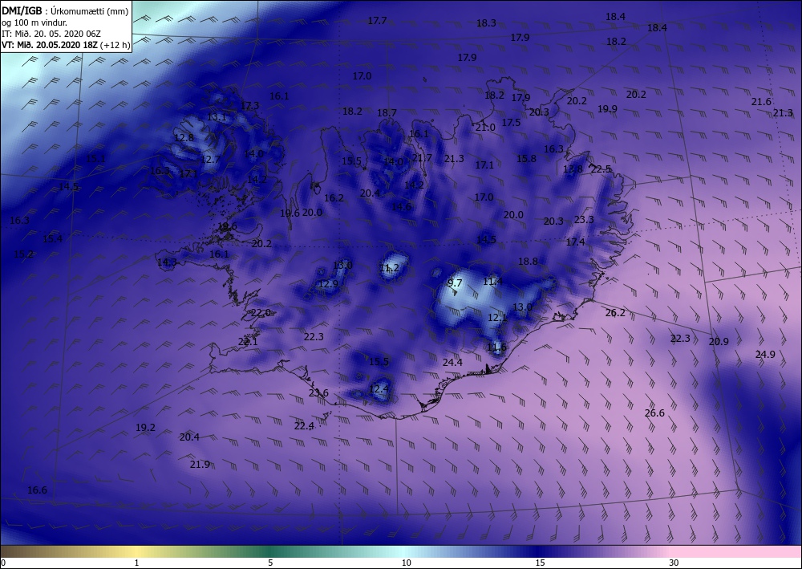Select the 18.7 value in the north

point(387,112)
